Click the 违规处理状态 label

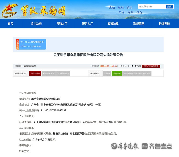coord(20,73)
